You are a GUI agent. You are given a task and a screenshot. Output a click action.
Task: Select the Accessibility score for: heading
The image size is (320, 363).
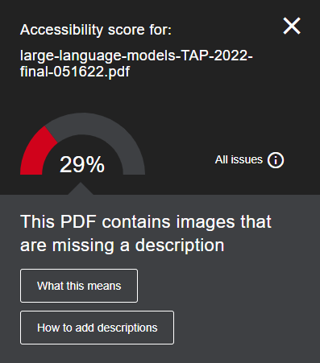coord(96,30)
